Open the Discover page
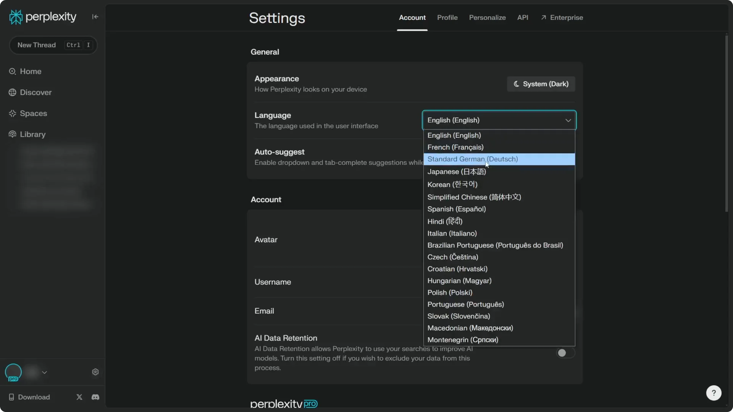Viewport: 733px width, 412px height. point(35,92)
